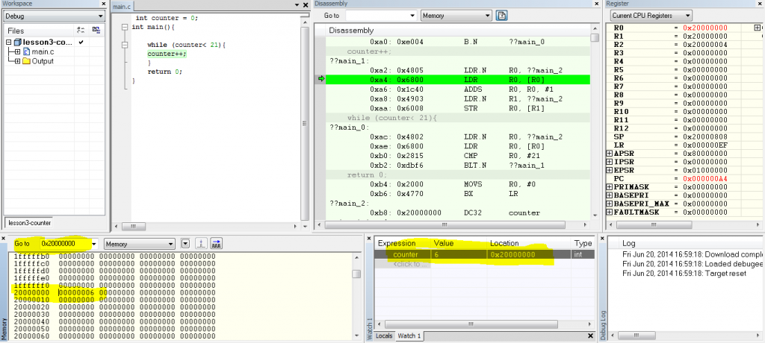Open the editor tab list dropdown arrow
765x343 pixels.
point(297,5)
